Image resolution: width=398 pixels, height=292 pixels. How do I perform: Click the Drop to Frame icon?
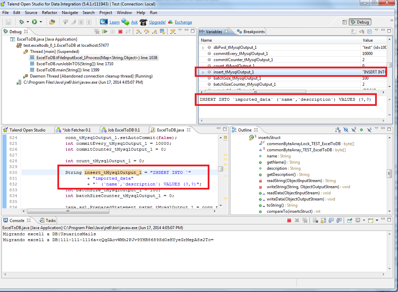click(163, 31)
